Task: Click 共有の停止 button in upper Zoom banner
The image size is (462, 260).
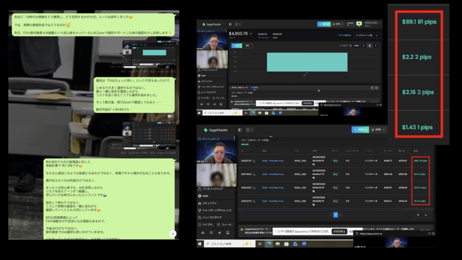Action: point(308,103)
